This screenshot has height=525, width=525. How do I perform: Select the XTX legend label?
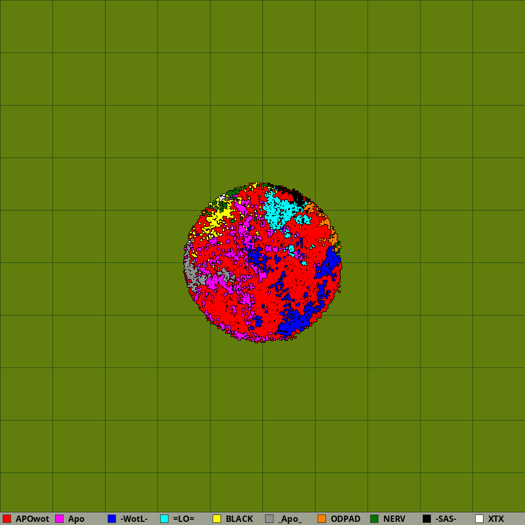click(x=496, y=519)
